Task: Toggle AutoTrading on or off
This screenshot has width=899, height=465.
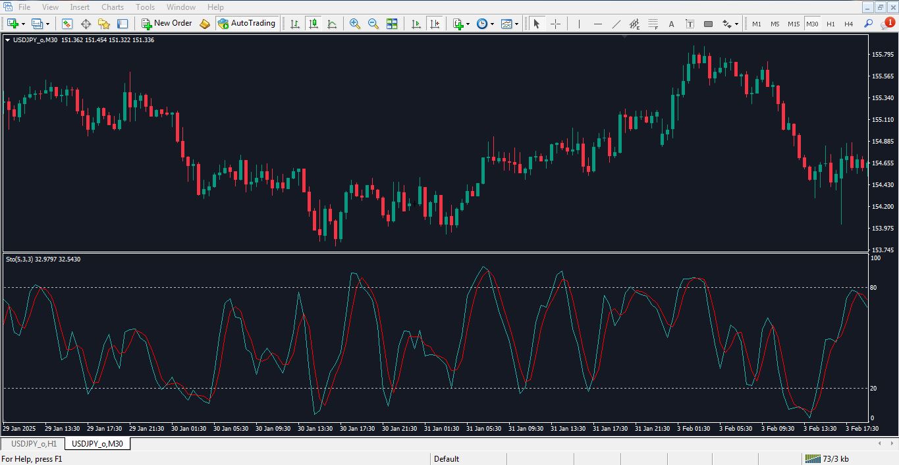Action: click(x=246, y=24)
